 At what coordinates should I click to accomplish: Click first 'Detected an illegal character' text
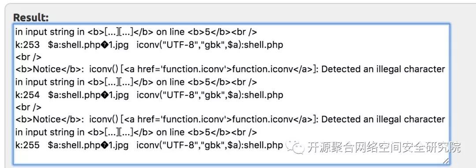click(383, 69)
